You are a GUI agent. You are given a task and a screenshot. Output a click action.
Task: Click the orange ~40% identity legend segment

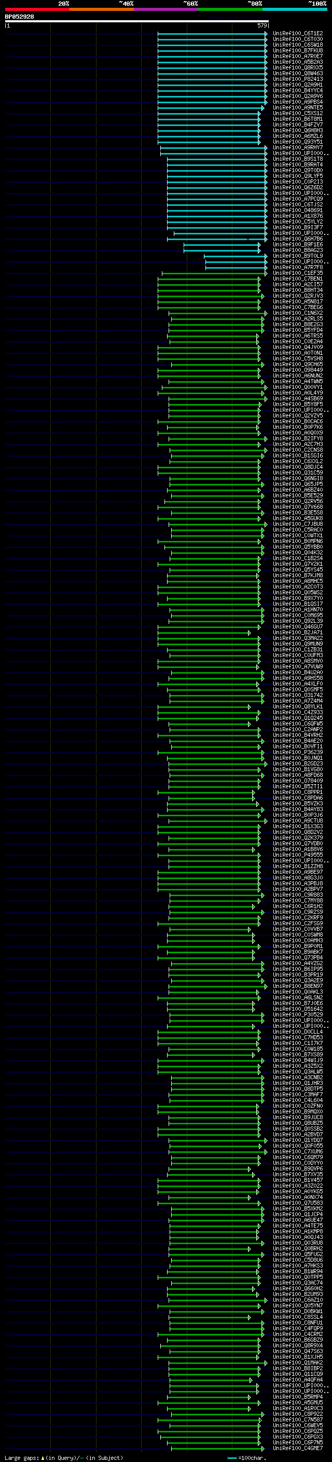[102, 9]
